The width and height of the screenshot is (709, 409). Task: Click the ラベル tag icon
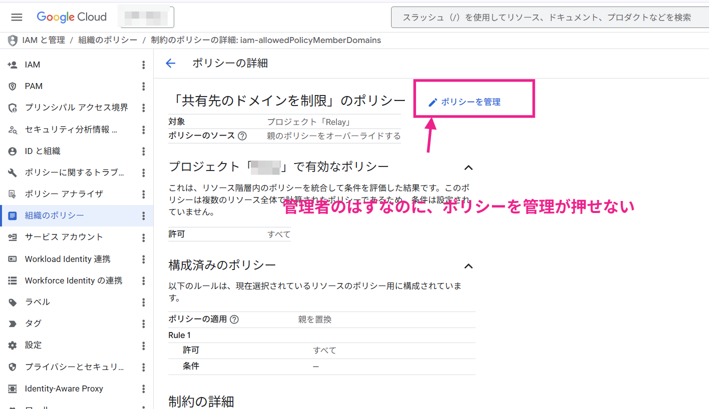[x=13, y=302]
